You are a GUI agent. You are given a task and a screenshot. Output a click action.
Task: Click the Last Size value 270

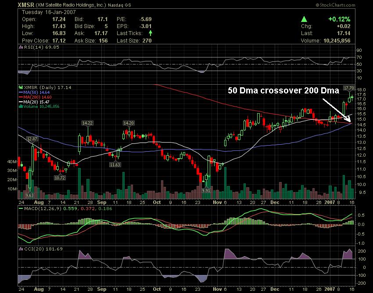tap(147, 41)
